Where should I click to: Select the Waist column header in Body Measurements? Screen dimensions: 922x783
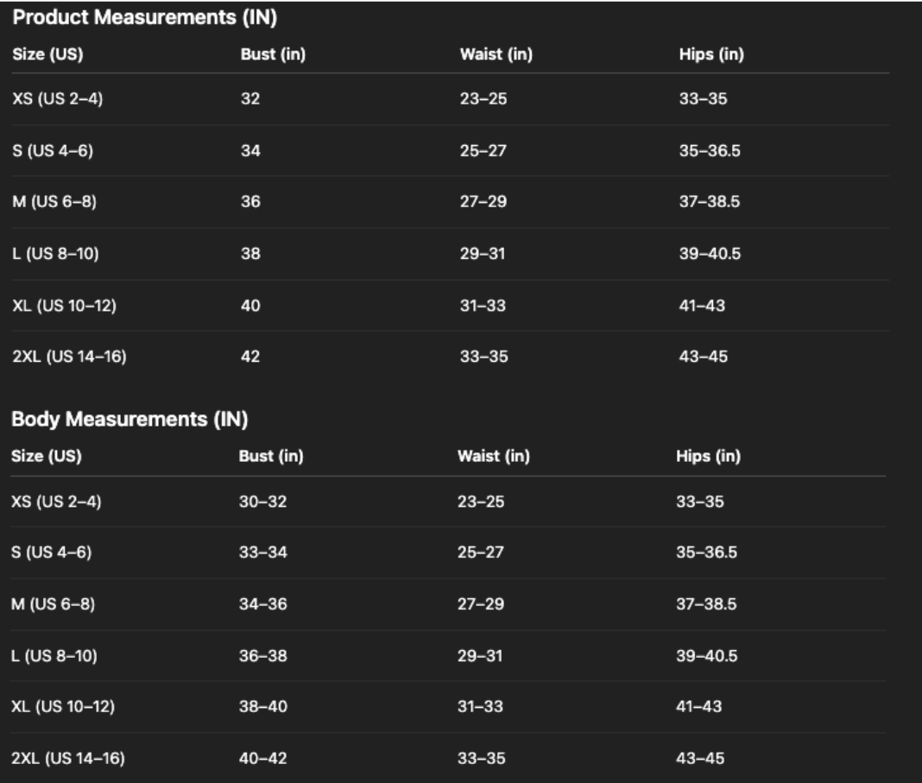[494, 458]
